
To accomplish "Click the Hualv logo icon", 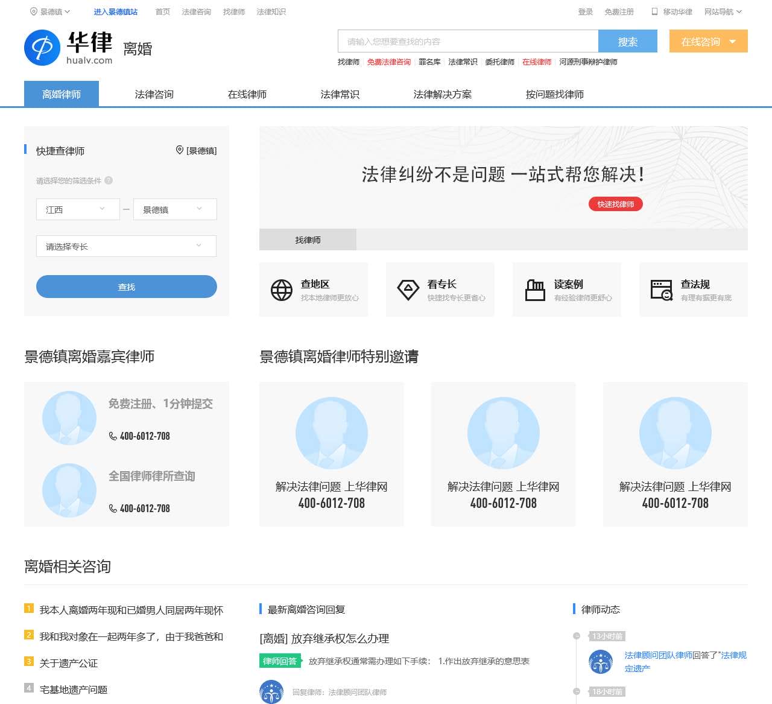I will 42,48.
